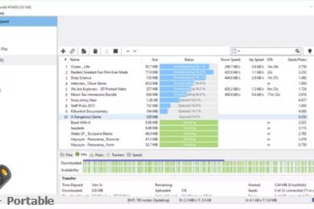Open the search provider dropdown in the search box
314x209 pixels.
point(236,51)
